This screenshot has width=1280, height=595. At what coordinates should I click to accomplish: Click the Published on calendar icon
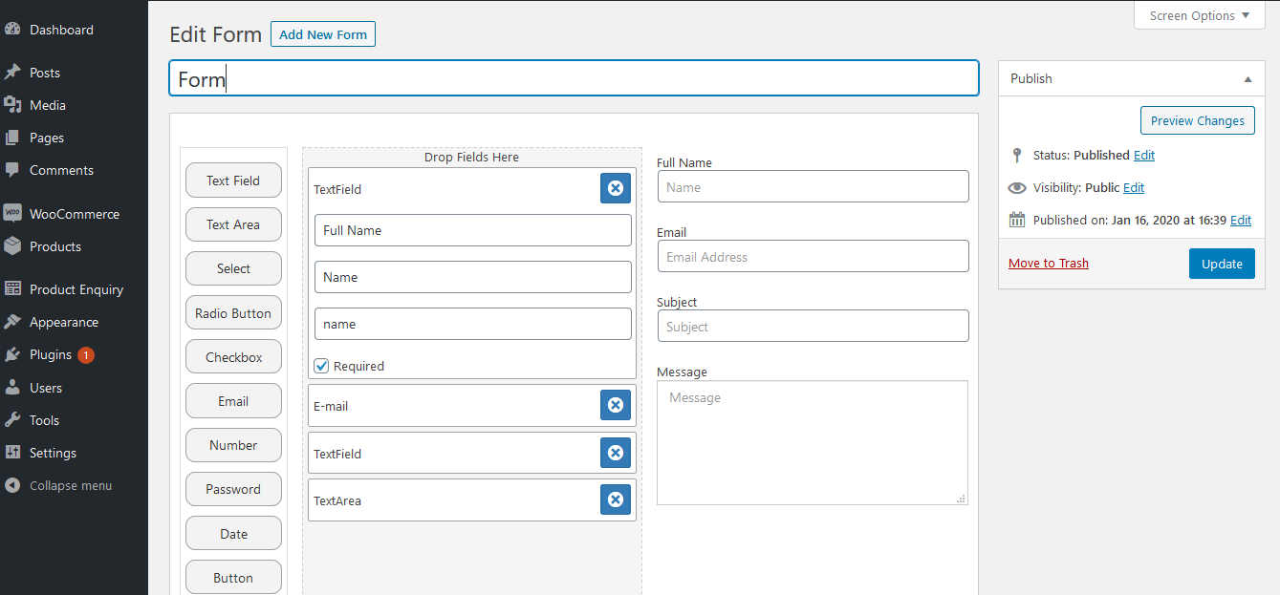[1017, 220]
